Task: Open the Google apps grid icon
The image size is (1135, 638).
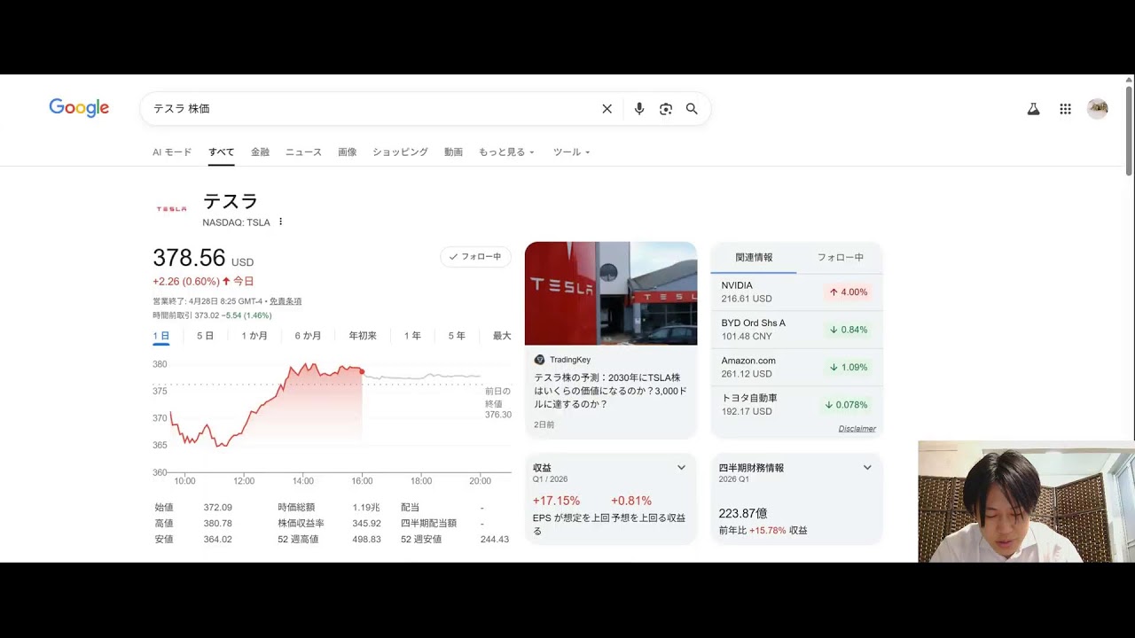Action: click(x=1065, y=109)
